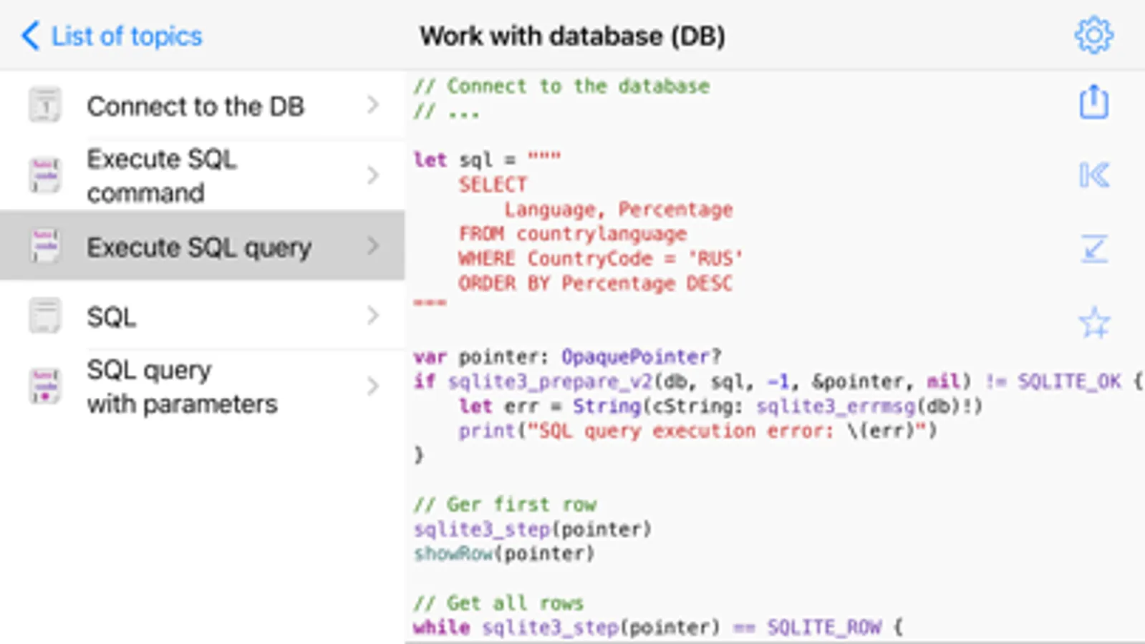Open the SQL topic
The width and height of the screenshot is (1145, 644).
click(203, 316)
